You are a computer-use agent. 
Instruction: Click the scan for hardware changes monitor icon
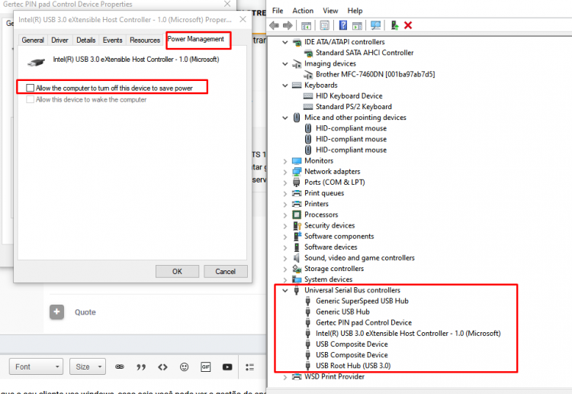point(375,25)
